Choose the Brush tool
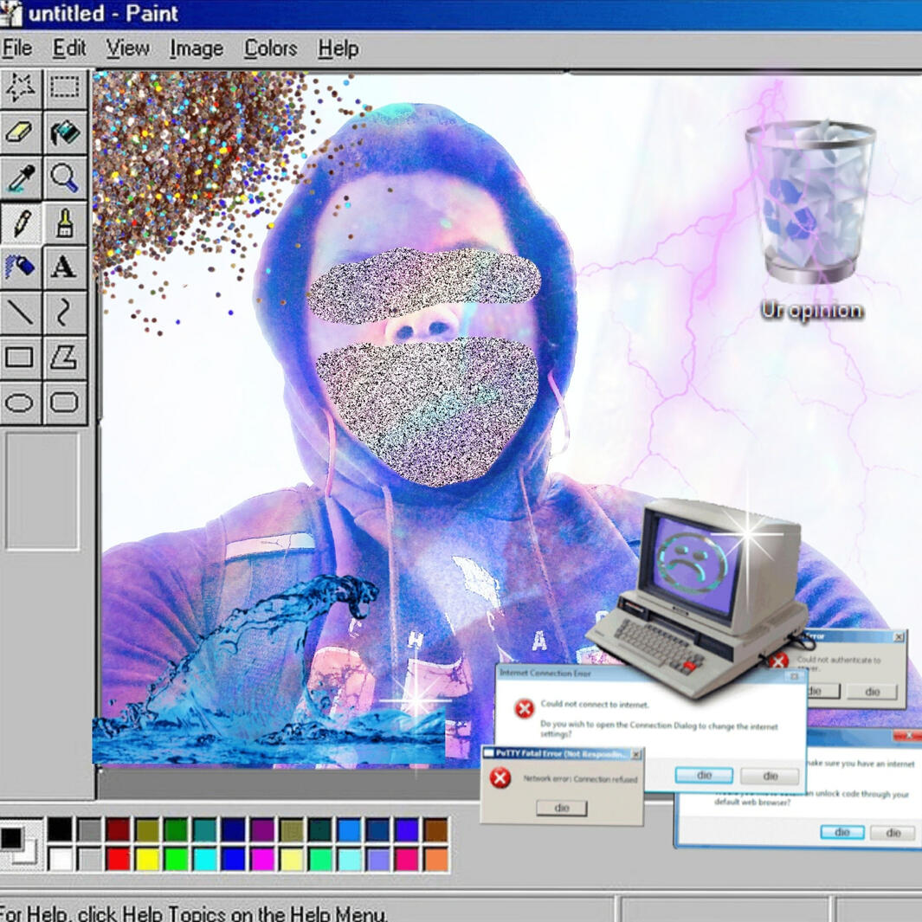 tap(65, 222)
